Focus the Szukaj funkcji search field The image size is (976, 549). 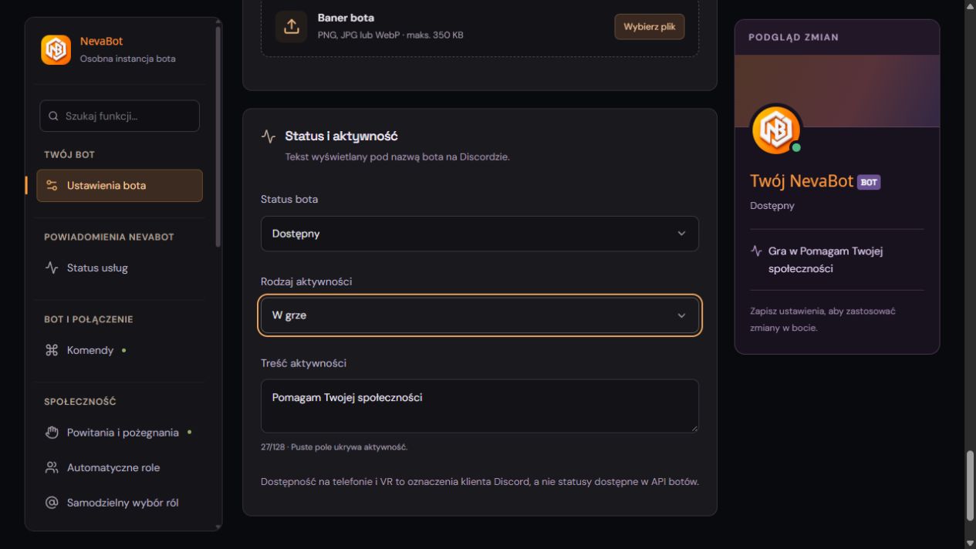(120, 116)
